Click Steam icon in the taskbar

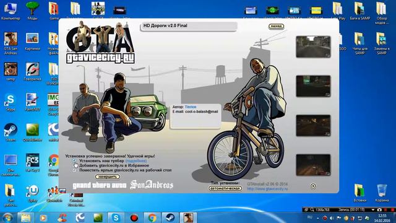[x=170, y=217]
